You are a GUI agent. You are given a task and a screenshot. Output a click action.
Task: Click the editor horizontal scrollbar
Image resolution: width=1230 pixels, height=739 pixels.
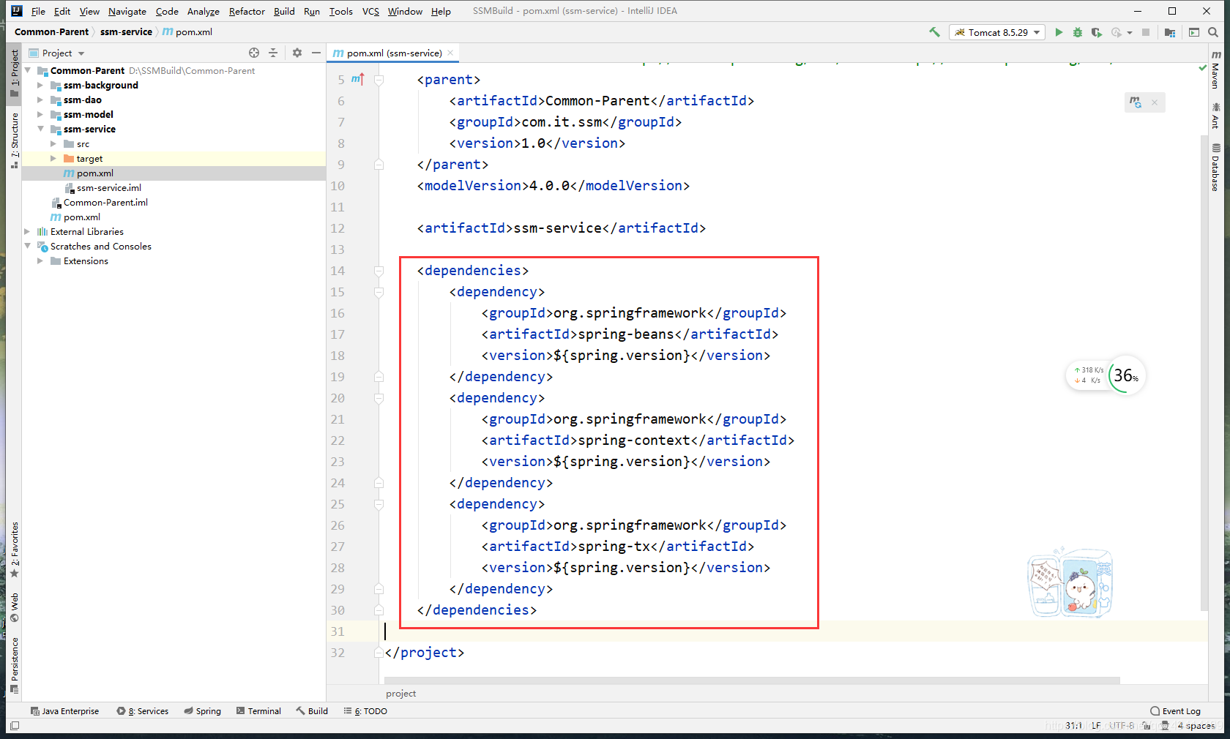tap(752, 680)
